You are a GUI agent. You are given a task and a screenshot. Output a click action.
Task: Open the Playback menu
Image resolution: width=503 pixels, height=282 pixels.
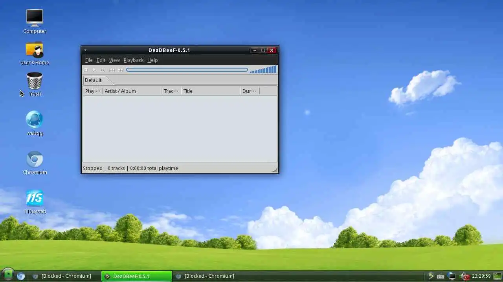[134, 60]
